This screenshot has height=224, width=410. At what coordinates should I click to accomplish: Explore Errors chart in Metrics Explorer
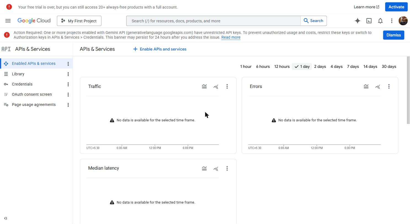click(377, 87)
